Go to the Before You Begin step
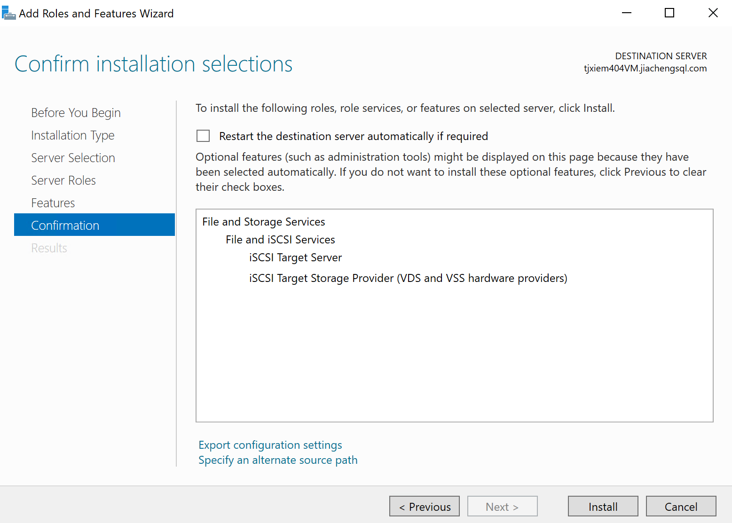The image size is (732, 523). click(x=76, y=113)
